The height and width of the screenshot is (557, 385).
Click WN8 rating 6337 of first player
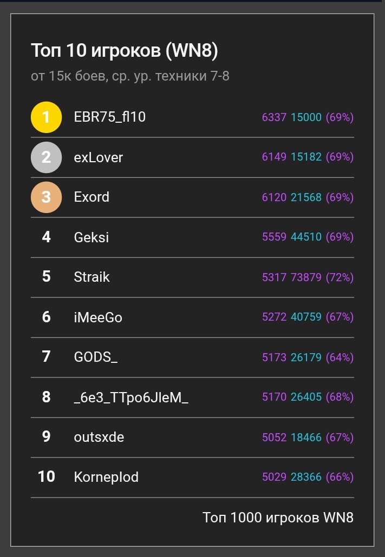tap(274, 117)
